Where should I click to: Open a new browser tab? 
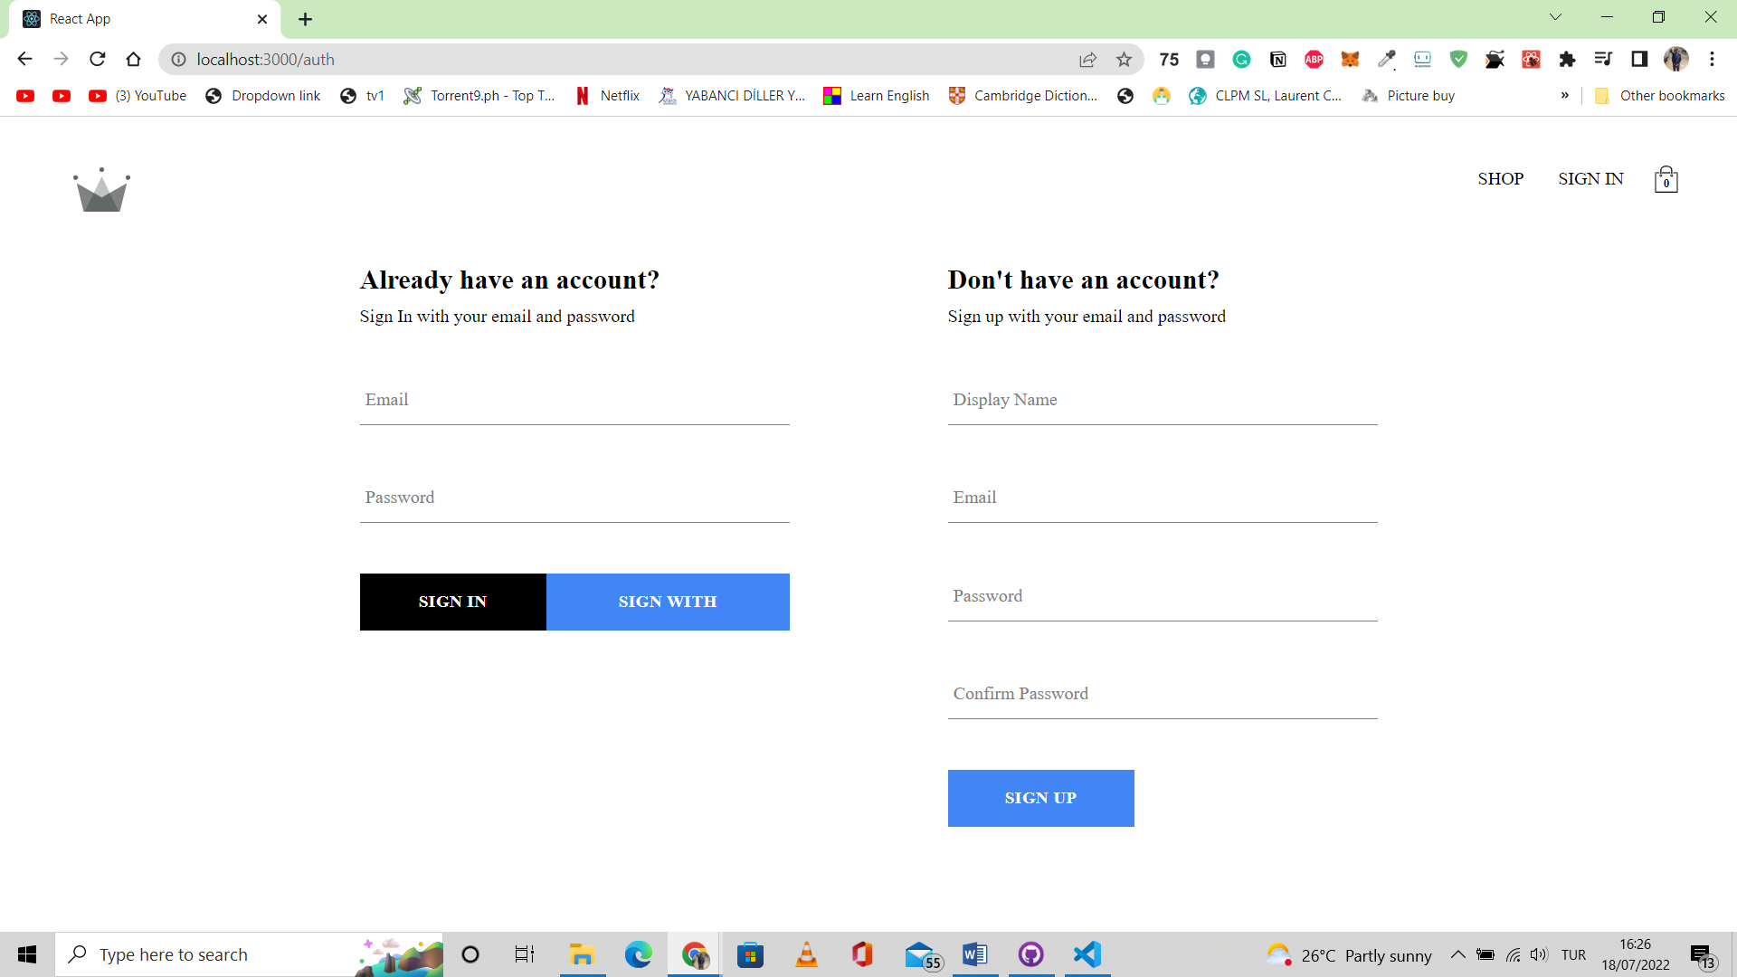point(305,19)
